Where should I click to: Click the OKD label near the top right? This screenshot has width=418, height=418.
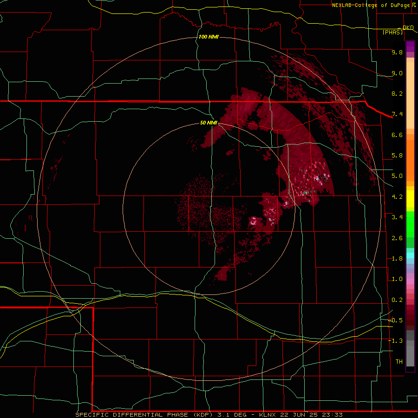(408, 27)
